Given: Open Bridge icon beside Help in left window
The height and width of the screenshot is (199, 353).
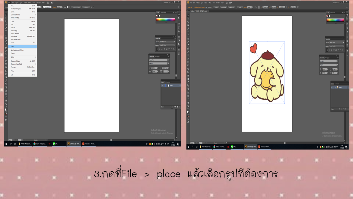Looking at the screenshot, I should point(48,3).
